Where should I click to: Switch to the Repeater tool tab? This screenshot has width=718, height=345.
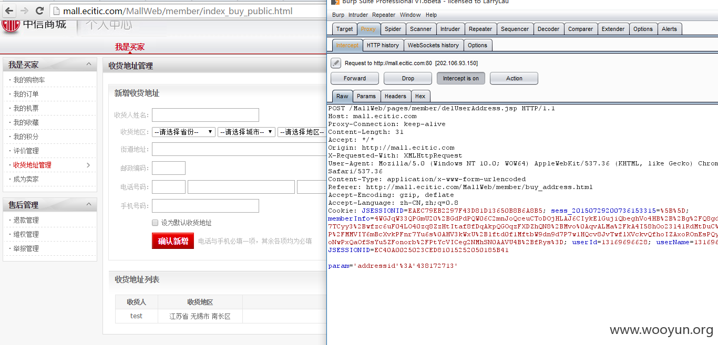coord(480,29)
